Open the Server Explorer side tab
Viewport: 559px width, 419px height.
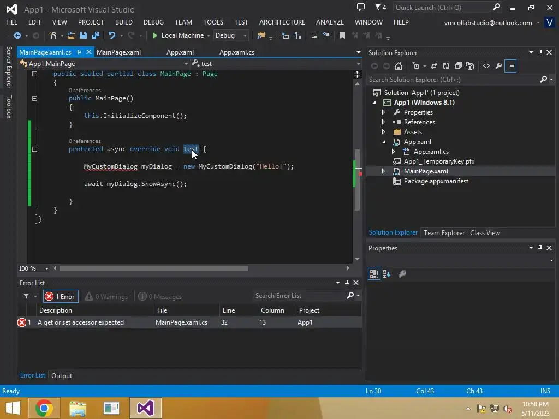9,67
